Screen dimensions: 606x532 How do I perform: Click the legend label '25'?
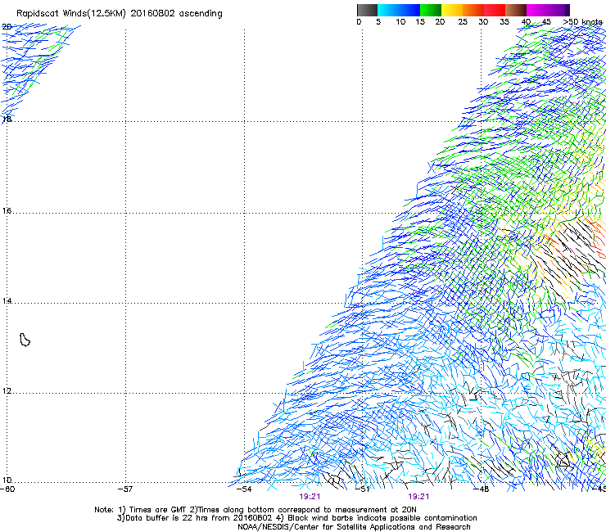pos(463,22)
